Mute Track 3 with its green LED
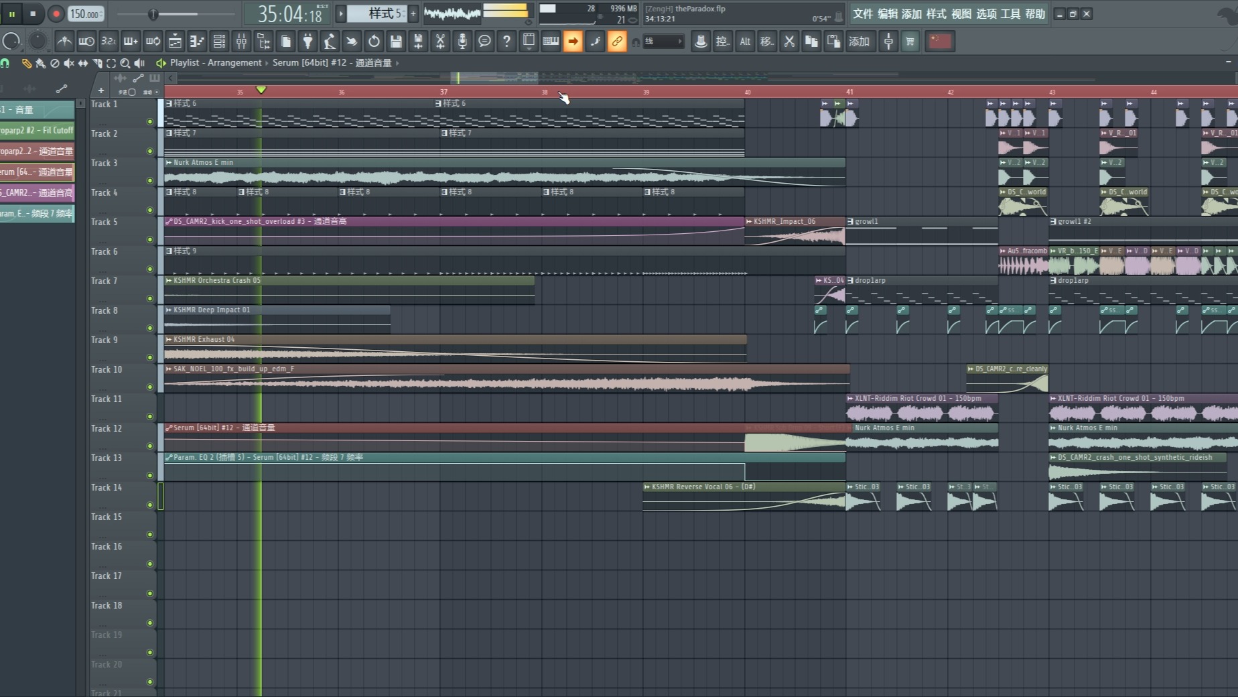Image resolution: width=1238 pixels, height=697 pixels. (149, 180)
